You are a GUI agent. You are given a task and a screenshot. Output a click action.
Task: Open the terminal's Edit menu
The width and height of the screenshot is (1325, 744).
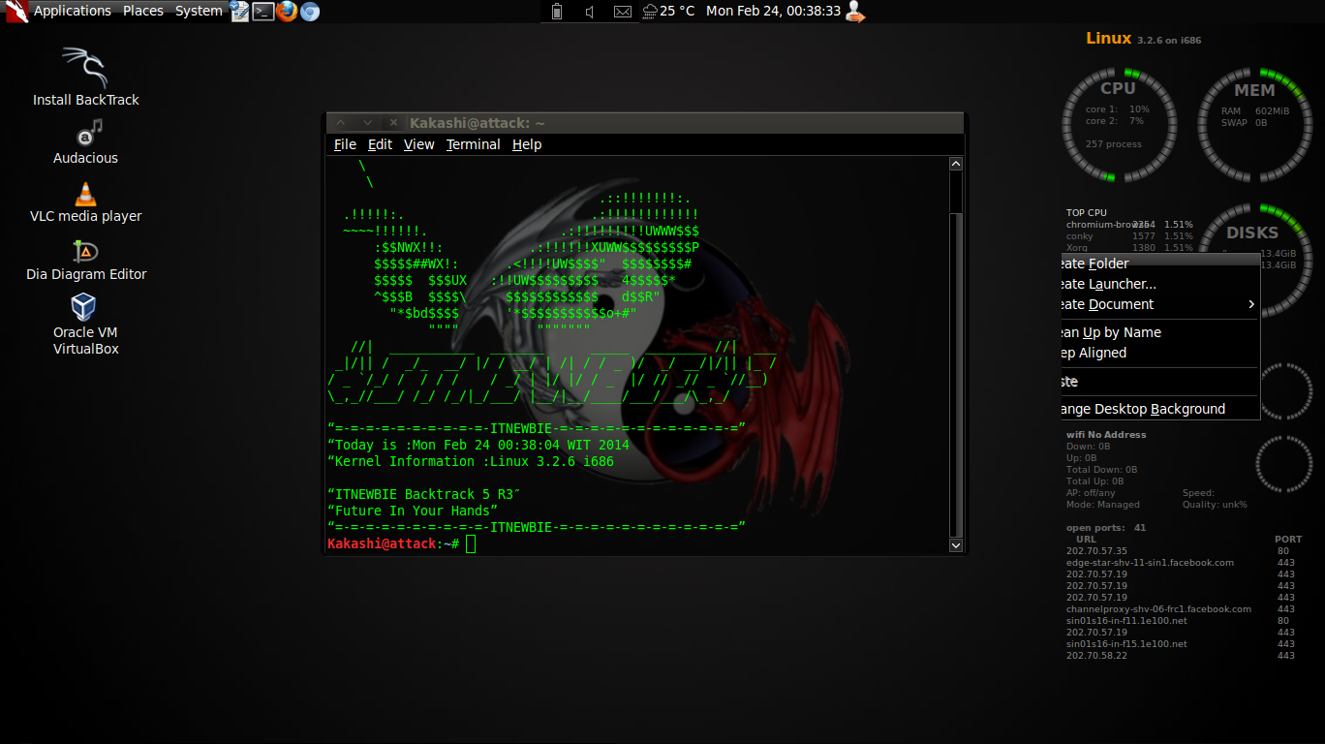[380, 144]
